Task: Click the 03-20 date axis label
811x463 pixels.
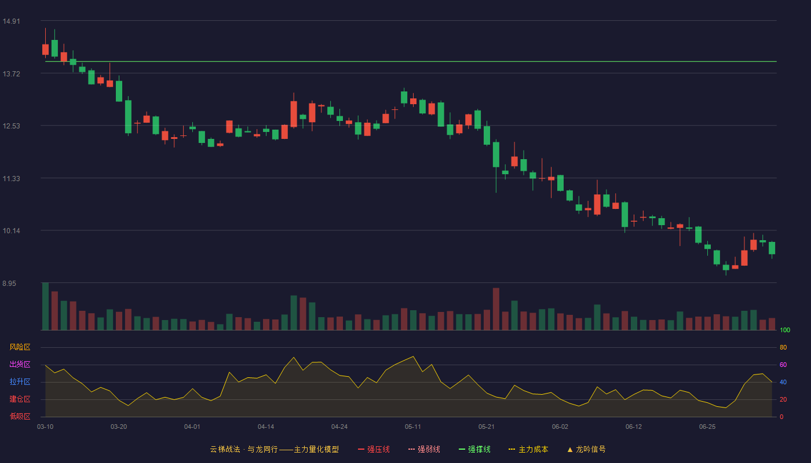Action: tap(119, 427)
